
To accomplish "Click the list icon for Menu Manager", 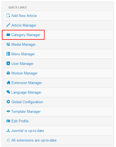I will 8,54.
